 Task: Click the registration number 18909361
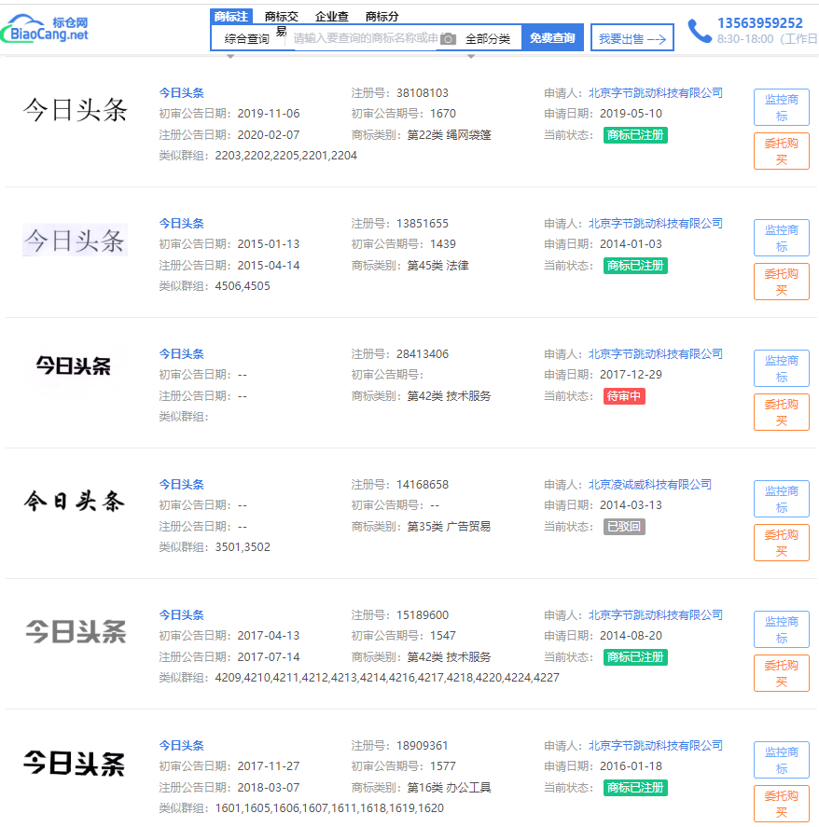pos(423,746)
